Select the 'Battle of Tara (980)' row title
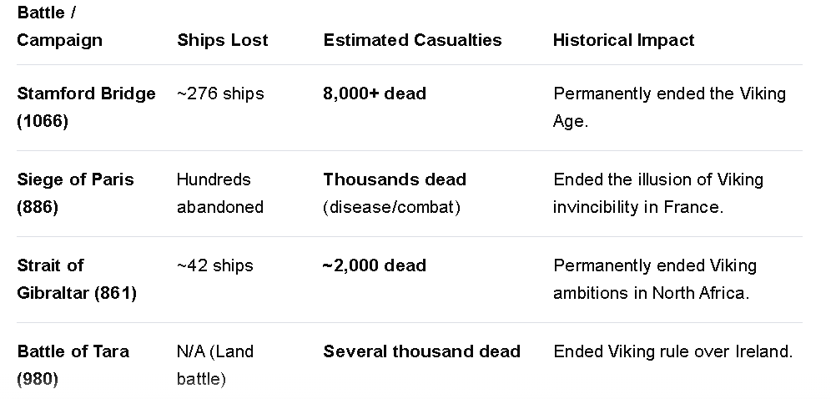The width and height of the screenshot is (831, 399). (x=73, y=365)
